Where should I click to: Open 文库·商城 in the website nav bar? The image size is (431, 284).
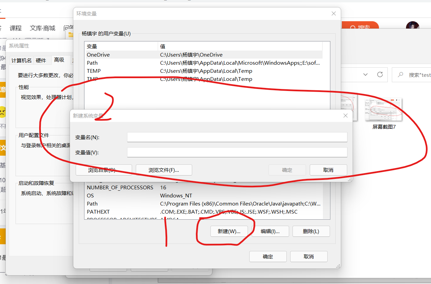click(x=43, y=28)
